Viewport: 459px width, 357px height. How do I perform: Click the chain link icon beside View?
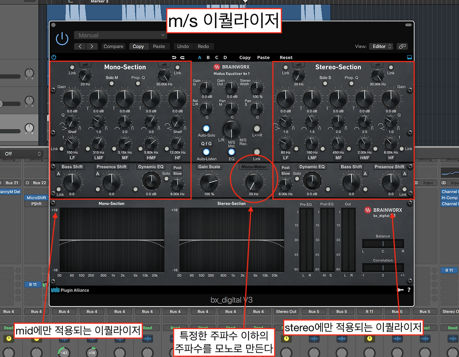coord(402,46)
